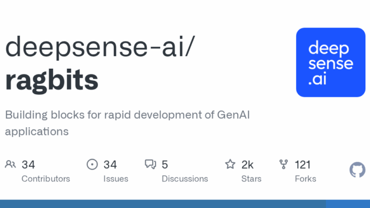
Task: Click the 34 contributors count
Action: pos(28,165)
